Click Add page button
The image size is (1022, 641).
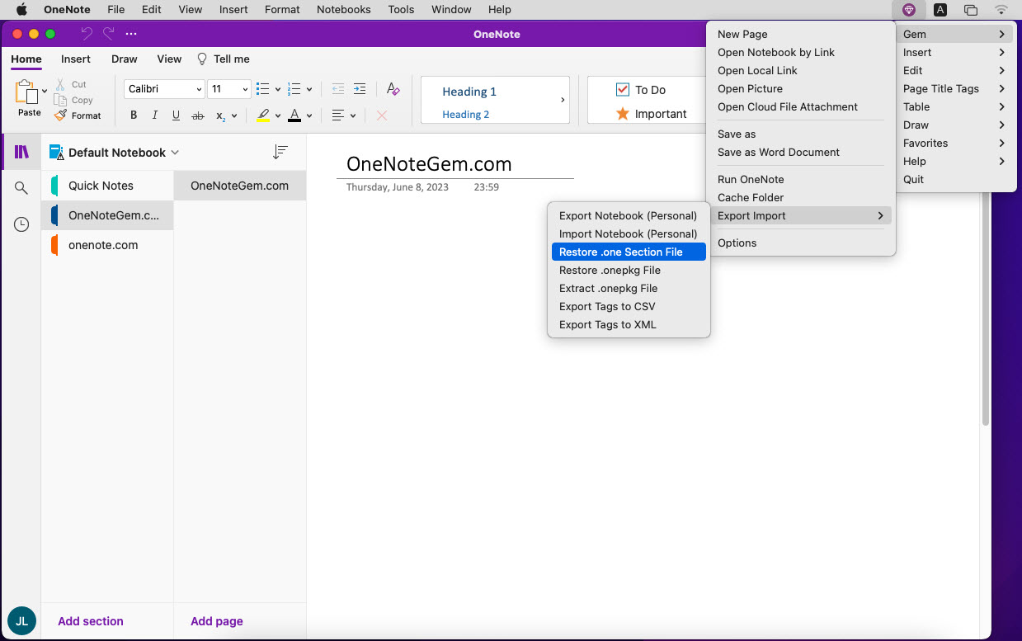point(217,621)
